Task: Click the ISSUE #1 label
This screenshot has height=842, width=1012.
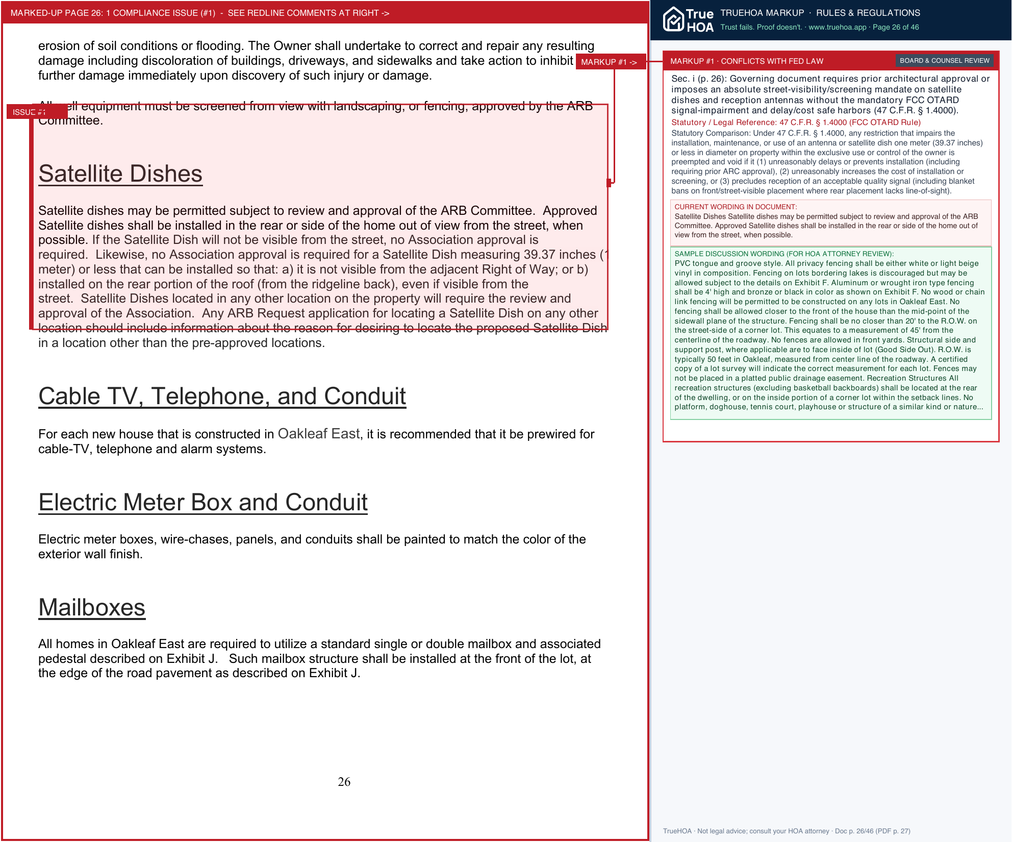Action: (x=37, y=112)
